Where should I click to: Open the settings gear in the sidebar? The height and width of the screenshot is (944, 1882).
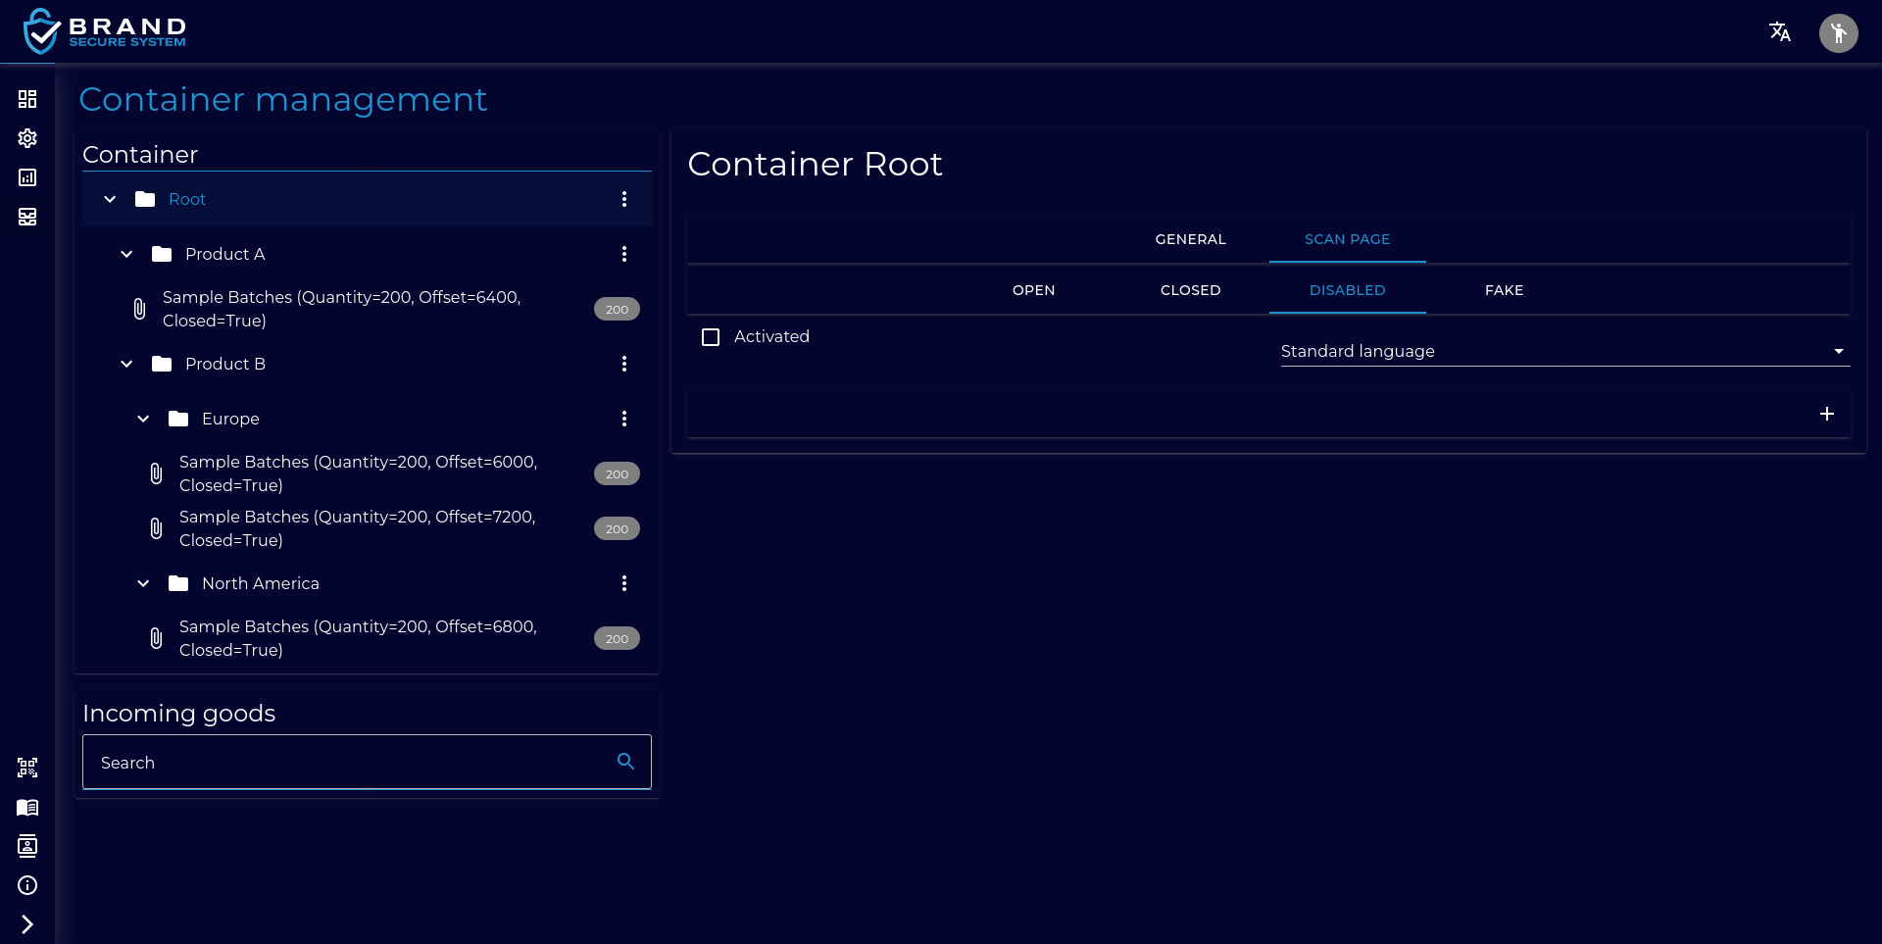[x=27, y=138]
